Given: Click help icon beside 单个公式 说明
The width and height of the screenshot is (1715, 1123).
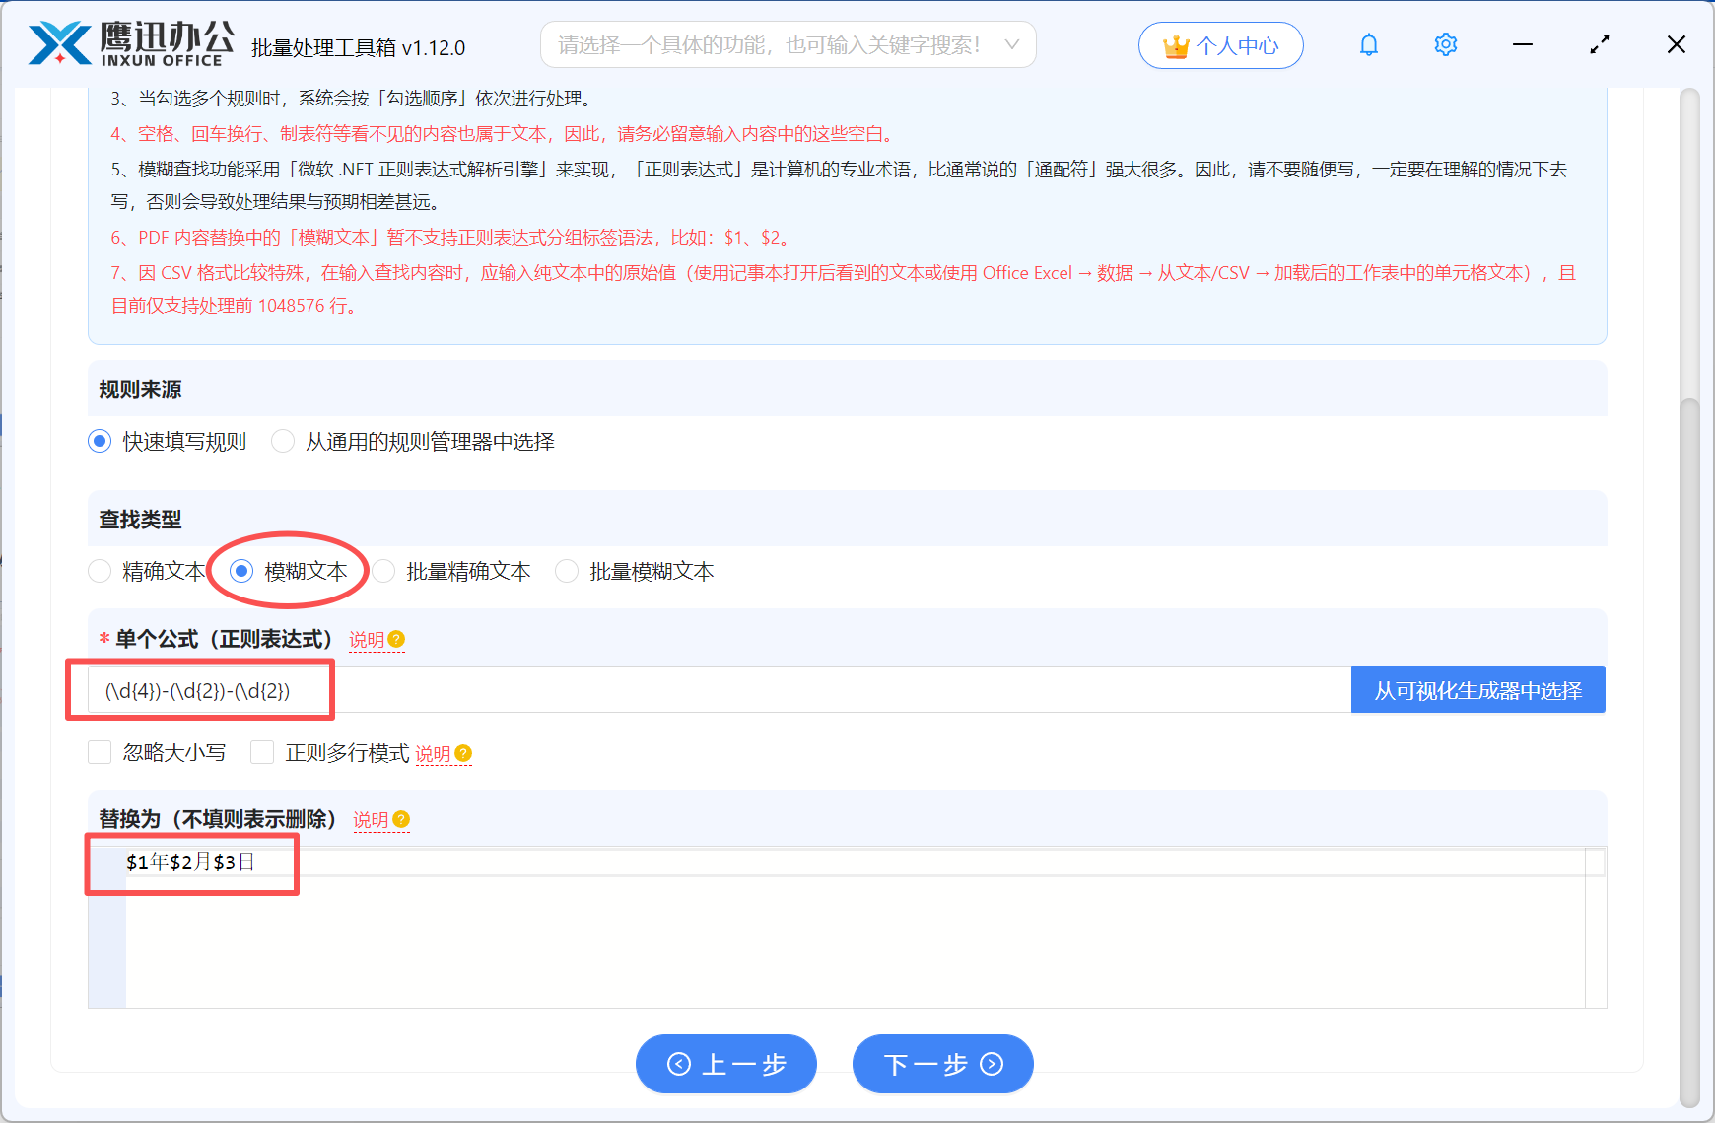Looking at the screenshot, I should tap(398, 638).
